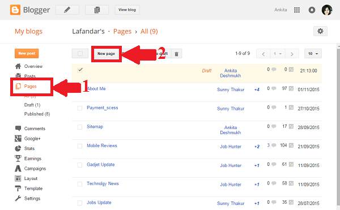Open the settings gear menu
This screenshot has height=210, width=340.
click(x=320, y=31)
